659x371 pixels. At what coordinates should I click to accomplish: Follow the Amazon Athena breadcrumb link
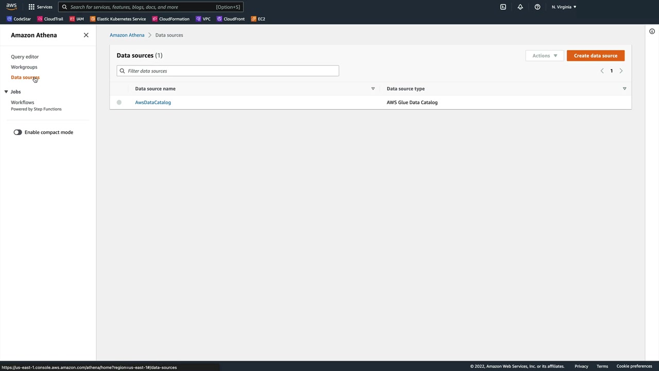point(127,35)
